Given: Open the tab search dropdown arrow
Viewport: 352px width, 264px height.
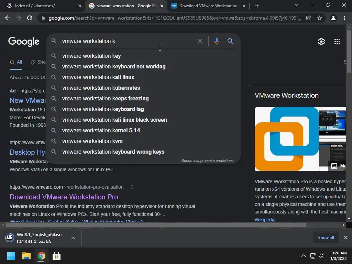Looking at the screenshot, I should point(297,5).
